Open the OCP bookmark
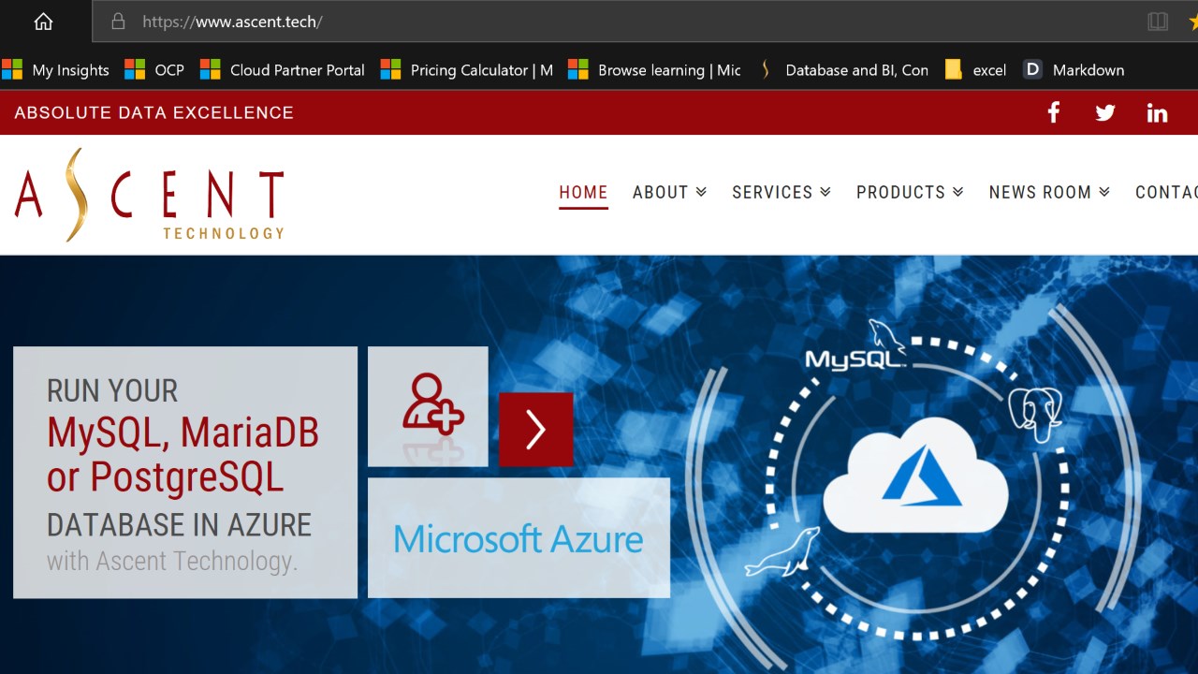Viewport: 1198px width, 674px height. [x=155, y=69]
